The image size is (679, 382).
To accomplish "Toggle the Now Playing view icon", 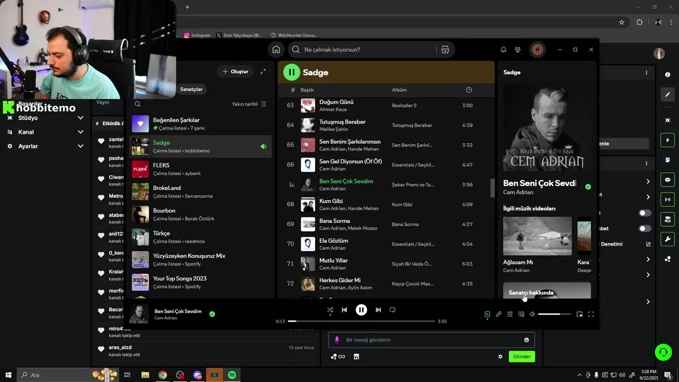I will coord(488,314).
